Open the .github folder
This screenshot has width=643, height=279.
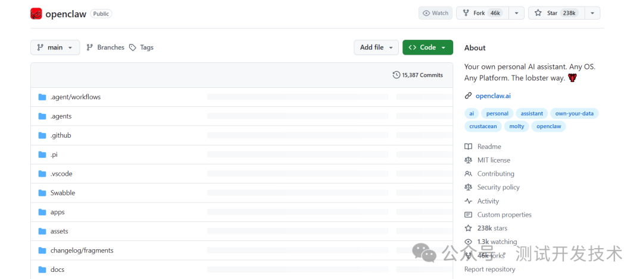point(61,135)
